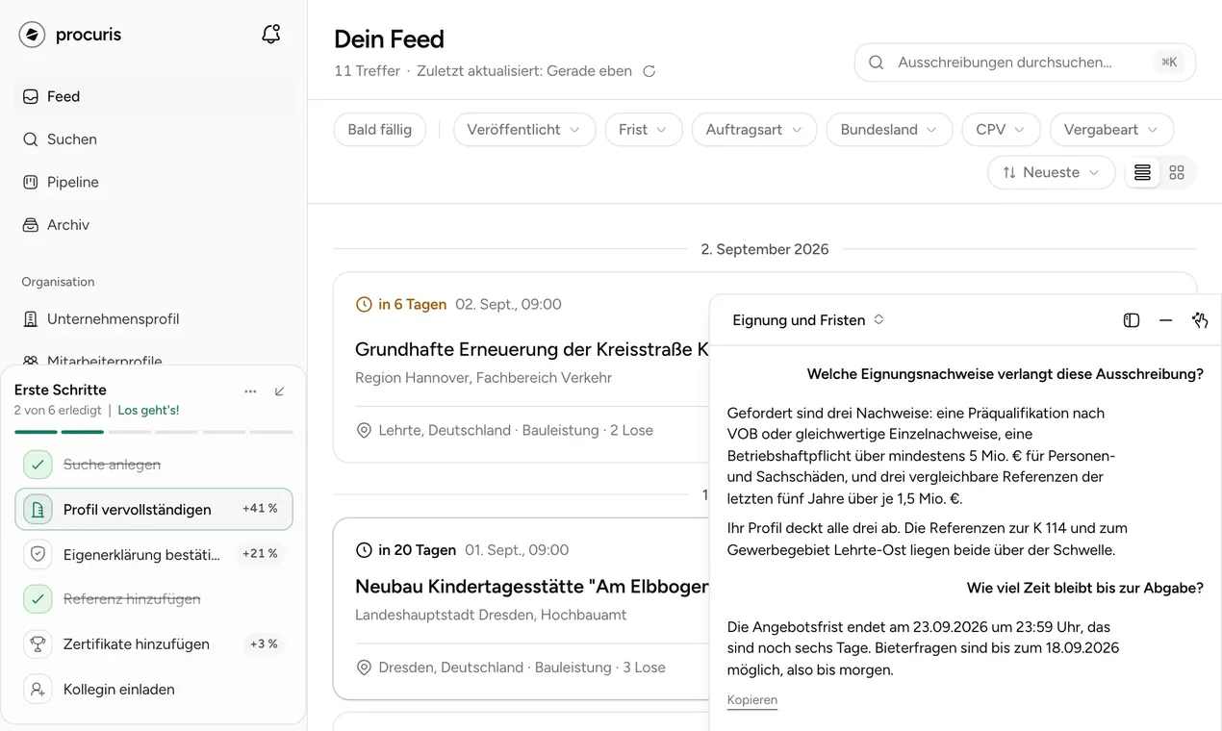Screen dimensions: 1222x731
Task: Click the checkmark for Suche anlegen
Action: 38,465
